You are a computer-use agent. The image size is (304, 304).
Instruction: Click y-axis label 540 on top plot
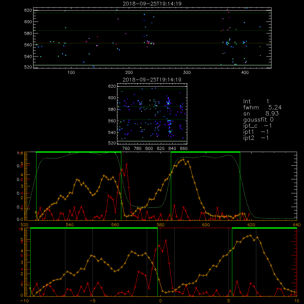click(28, 57)
